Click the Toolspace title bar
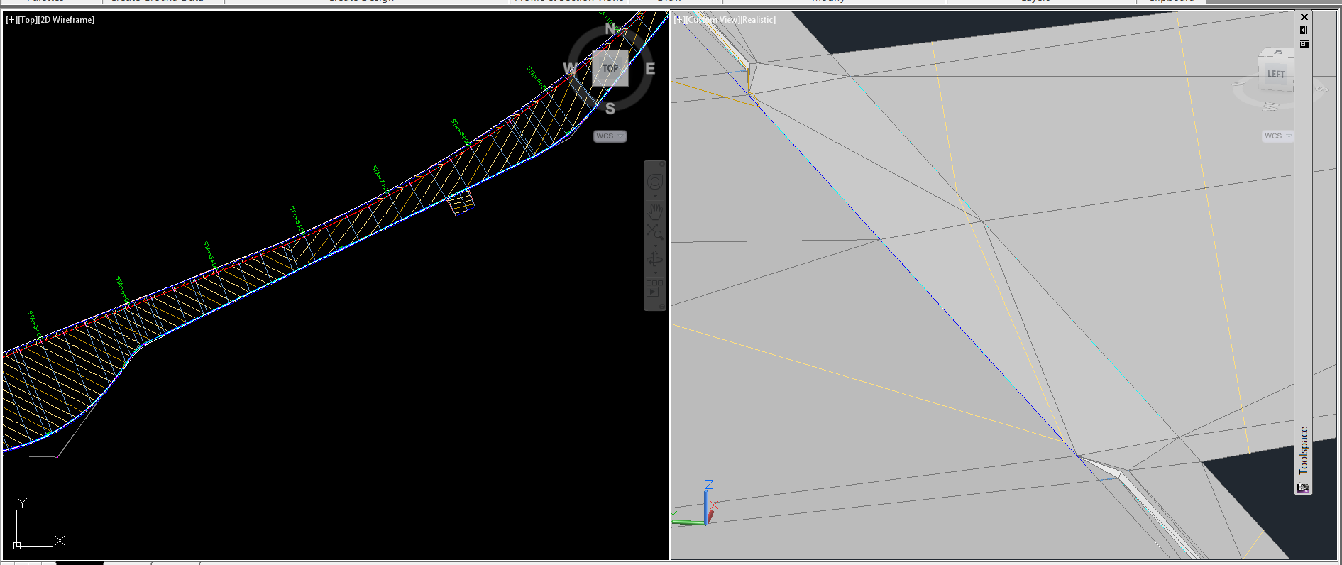The height and width of the screenshot is (565, 1342). point(1304,450)
